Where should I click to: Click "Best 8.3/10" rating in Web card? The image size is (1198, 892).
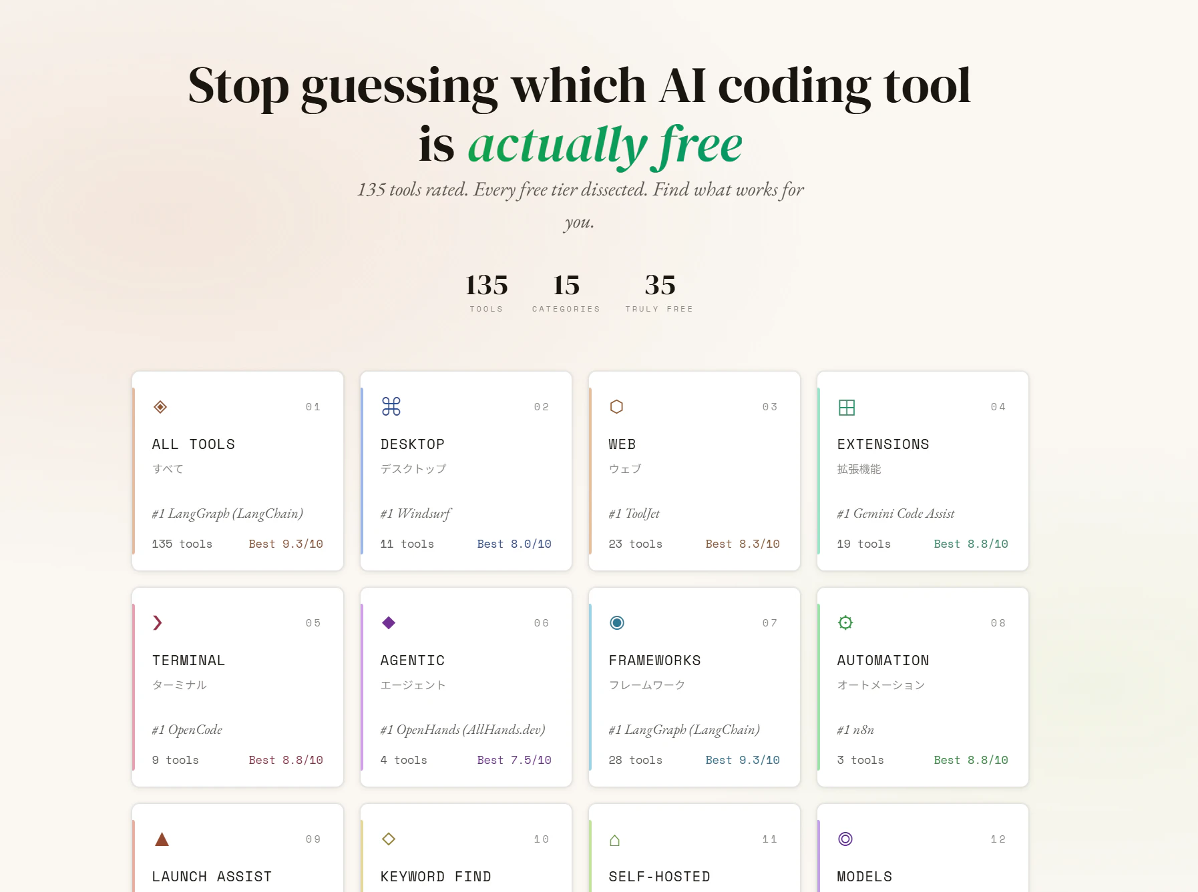743,544
